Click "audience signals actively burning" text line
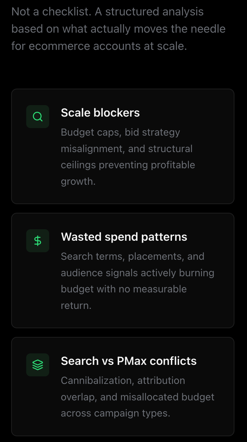The width and height of the screenshot is (247, 442). click(138, 273)
